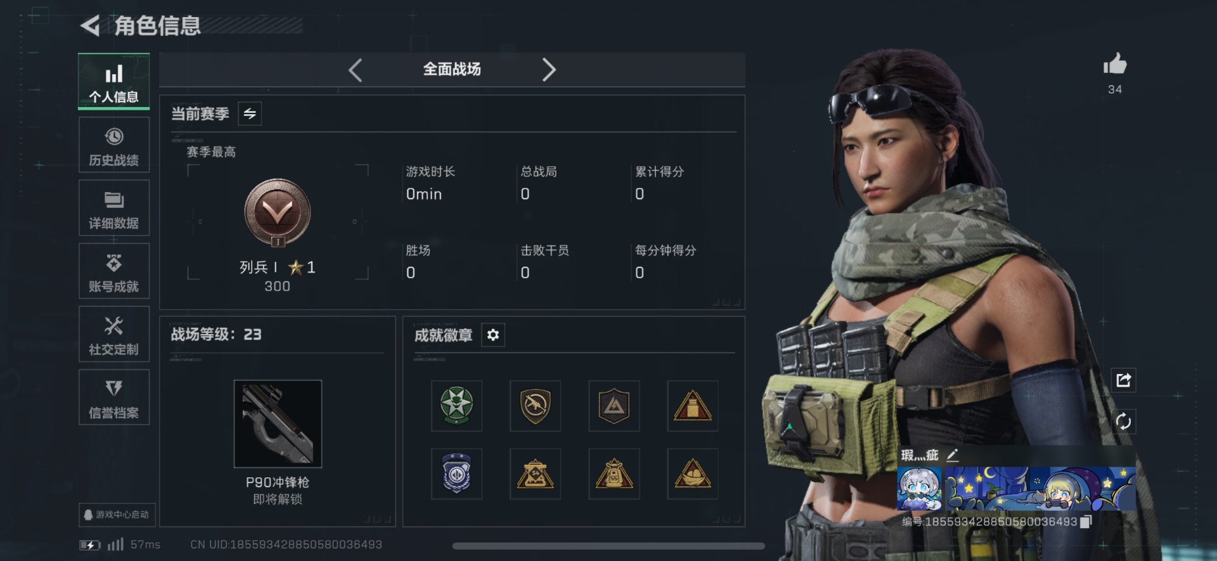Viewport: 1217px width, 561px height.
Task: Go back using the 角色信息 arrow
Action: (x=90, y=25)
